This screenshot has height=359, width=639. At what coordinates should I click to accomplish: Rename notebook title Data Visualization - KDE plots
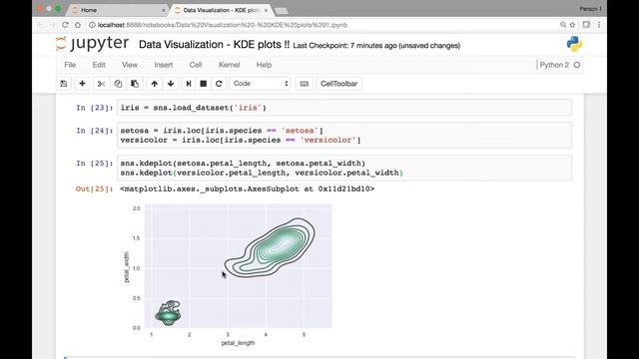coord(215,44)
